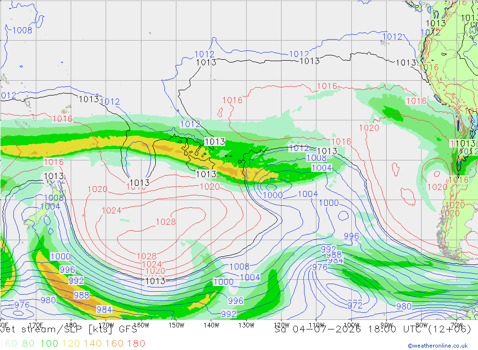Image resolution: width=478 pixels, height=350 pixels.
Task: Click the 120 kts legend value
Action: coord(71,343)
